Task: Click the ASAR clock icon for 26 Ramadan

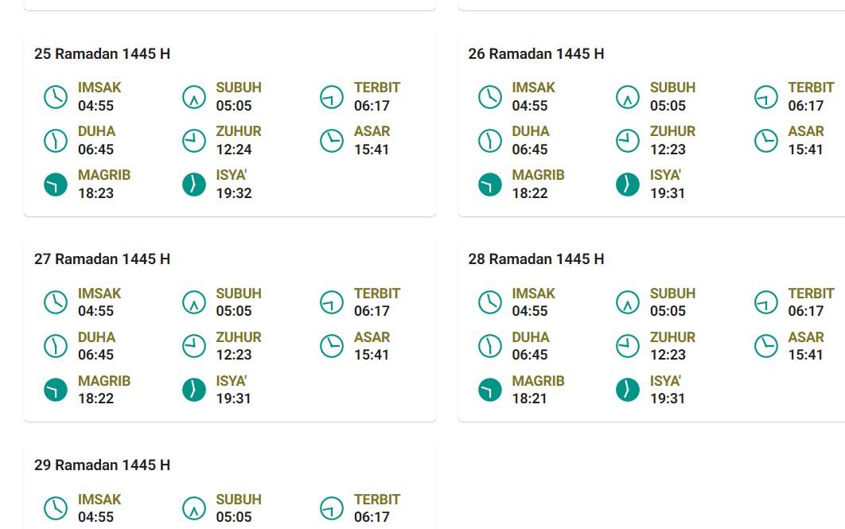Action: click(765, 140)
